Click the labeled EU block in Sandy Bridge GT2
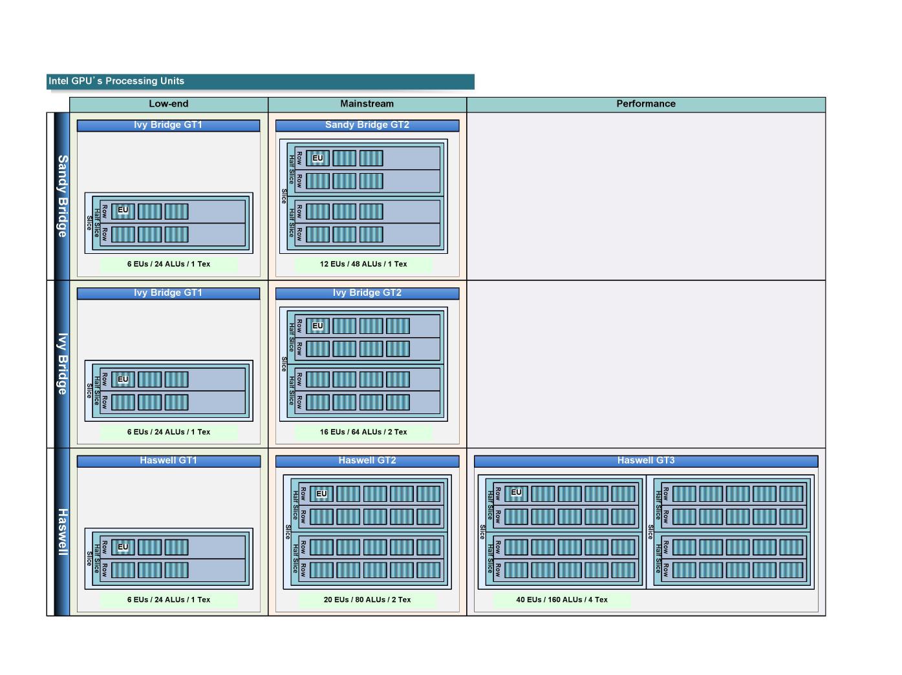This screenshot has height=675, width=902. [317, 158]
